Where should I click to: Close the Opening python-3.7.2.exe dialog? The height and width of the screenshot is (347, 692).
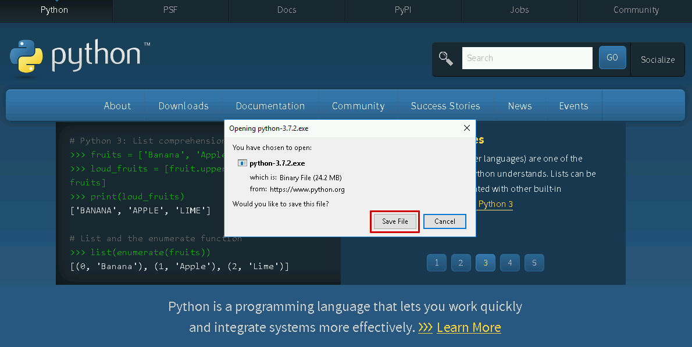point(466,128)
